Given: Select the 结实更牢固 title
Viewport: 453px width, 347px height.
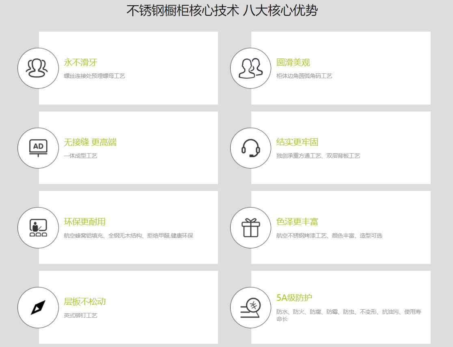Looking at the screenshot, I should tap(297, 142).
